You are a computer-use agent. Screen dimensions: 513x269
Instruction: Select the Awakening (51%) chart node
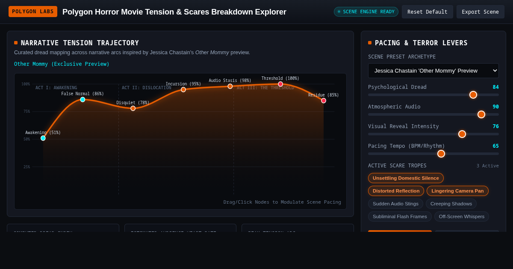(43, 138)
